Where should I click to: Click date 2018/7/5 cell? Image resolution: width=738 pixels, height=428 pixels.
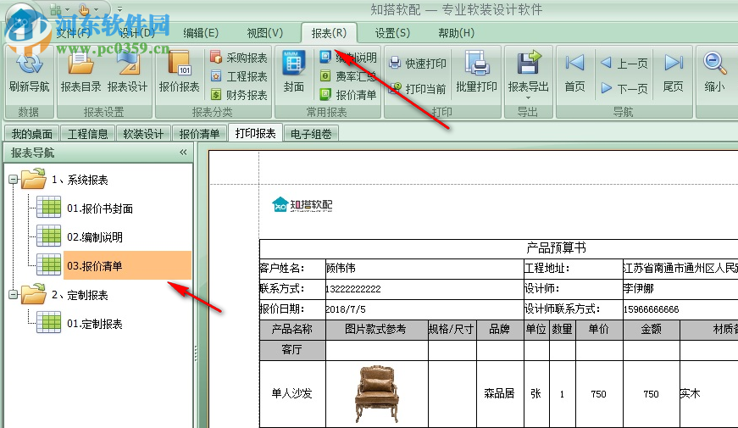point(424,308)
